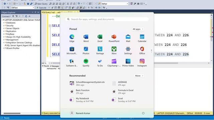Open the Edge app from Pinned
The width and height of the screenshot is (214, 120).
[72, 38]
